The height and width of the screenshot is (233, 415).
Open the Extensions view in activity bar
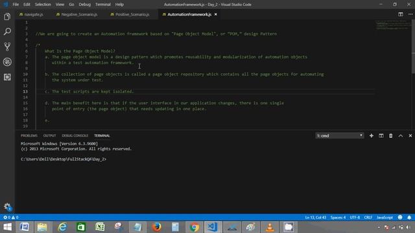[x=7, y=77]
